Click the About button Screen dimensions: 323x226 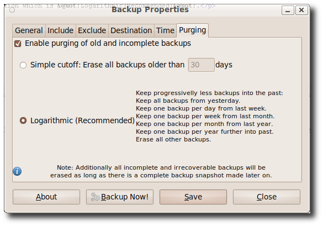(x=46, y=197)
